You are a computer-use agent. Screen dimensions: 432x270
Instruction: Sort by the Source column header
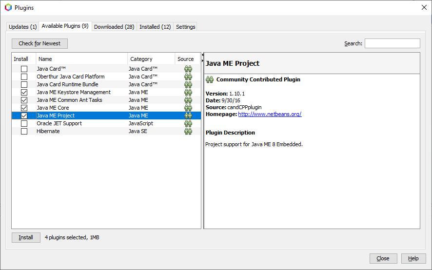187,59
